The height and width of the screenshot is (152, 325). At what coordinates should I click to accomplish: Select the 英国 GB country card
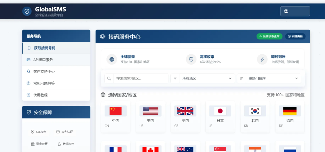pos(185,117)
